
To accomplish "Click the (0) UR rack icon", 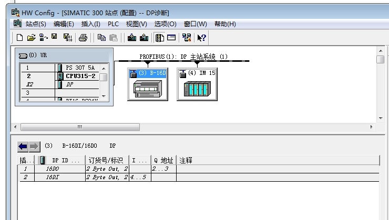I will coord(23,56).
